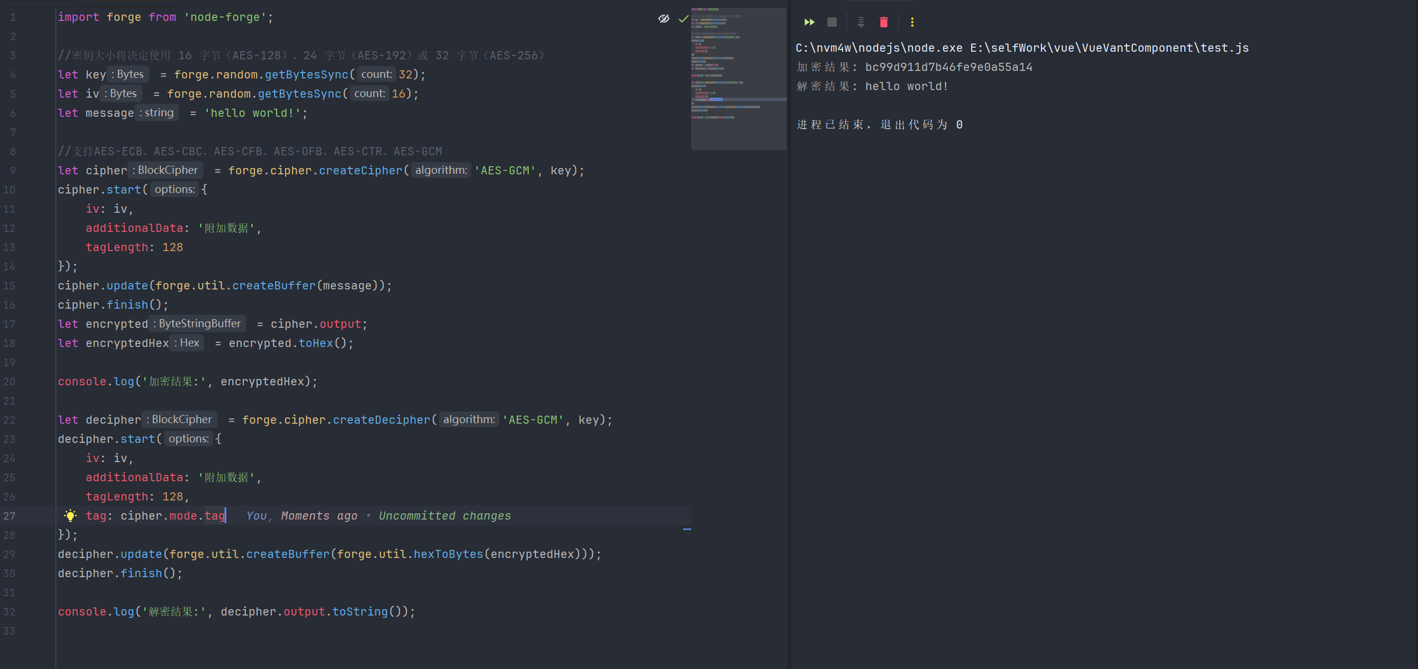Click gutter at line number 9
The height and width of the screenshot is (669, 1418).
tap(13, 171)
